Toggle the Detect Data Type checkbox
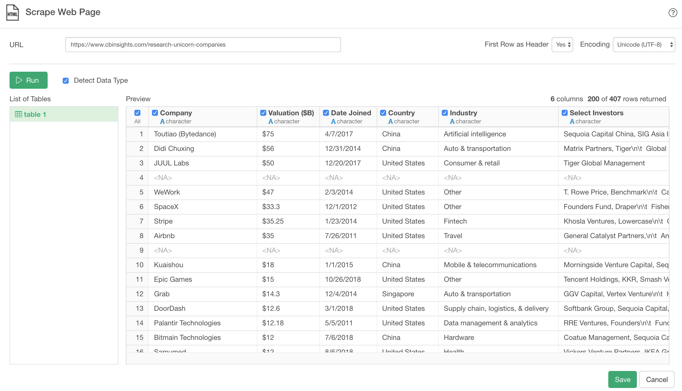 click(x=66, y=80)
